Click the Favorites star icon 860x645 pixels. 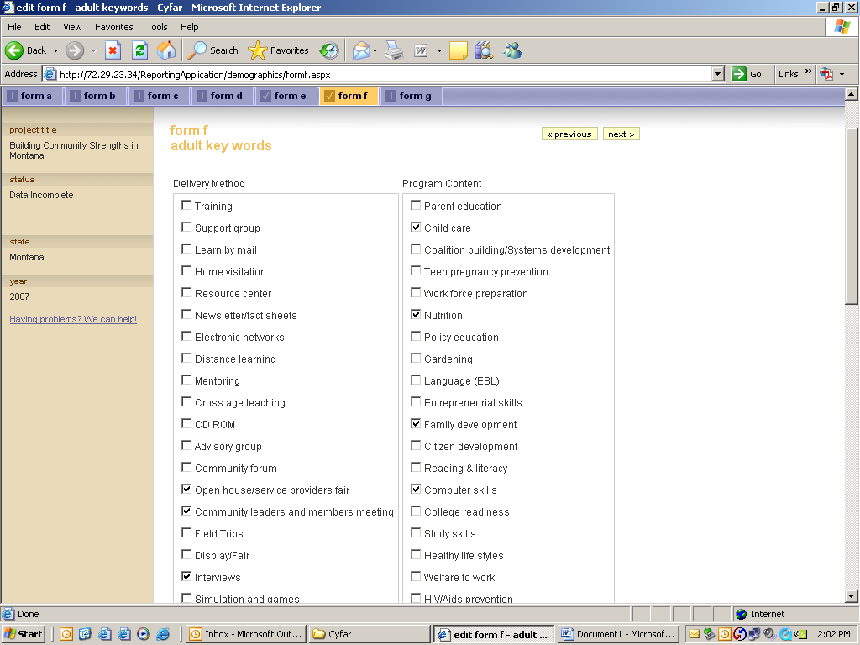(258, 50)
